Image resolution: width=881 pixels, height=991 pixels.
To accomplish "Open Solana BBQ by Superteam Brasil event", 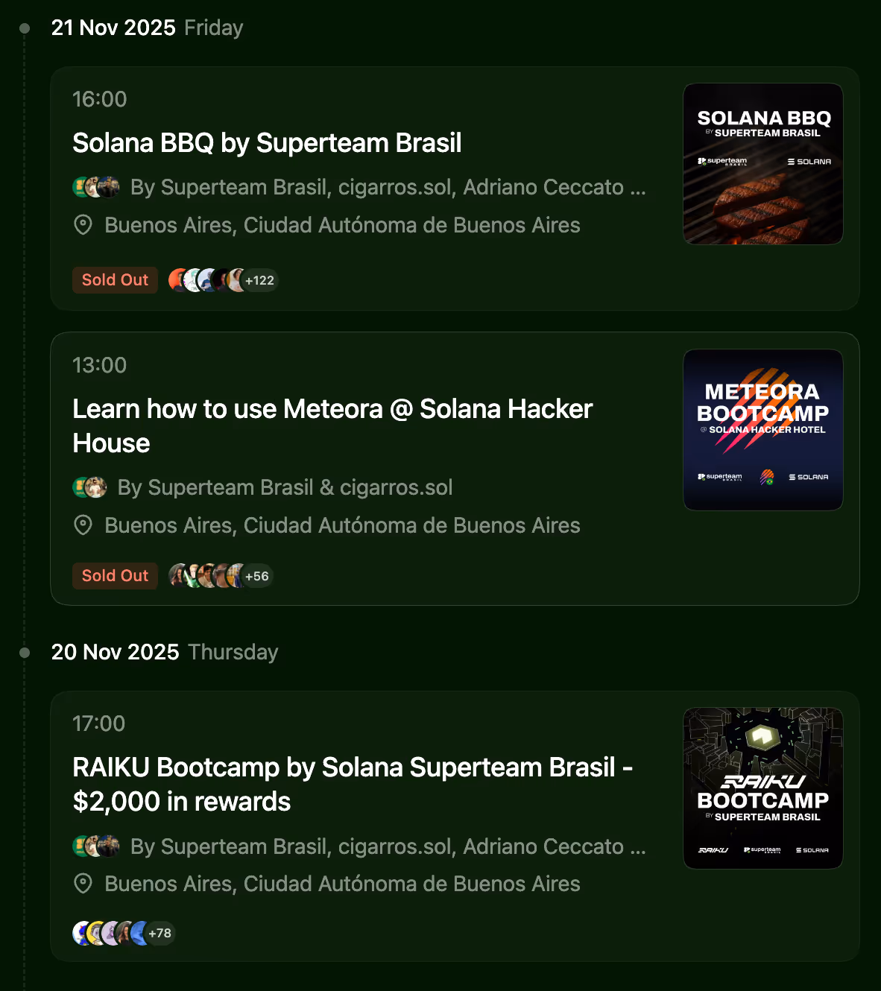I will [x=267, y=142].
